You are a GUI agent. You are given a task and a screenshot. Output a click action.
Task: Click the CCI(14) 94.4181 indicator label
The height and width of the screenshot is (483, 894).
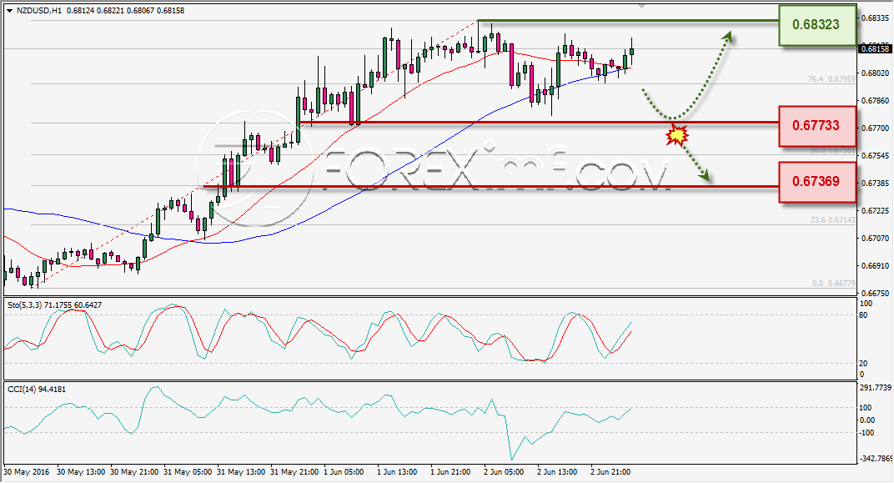pos(37,390)
